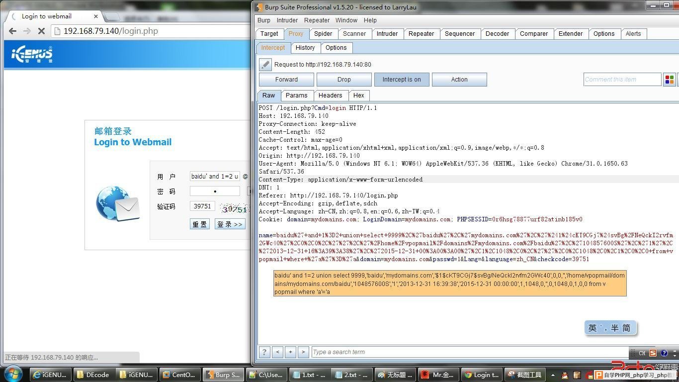Viewport: 679px width, 382px height.
Task: Switch to Burp S... taskbar item
Action: tap(223, 375)
